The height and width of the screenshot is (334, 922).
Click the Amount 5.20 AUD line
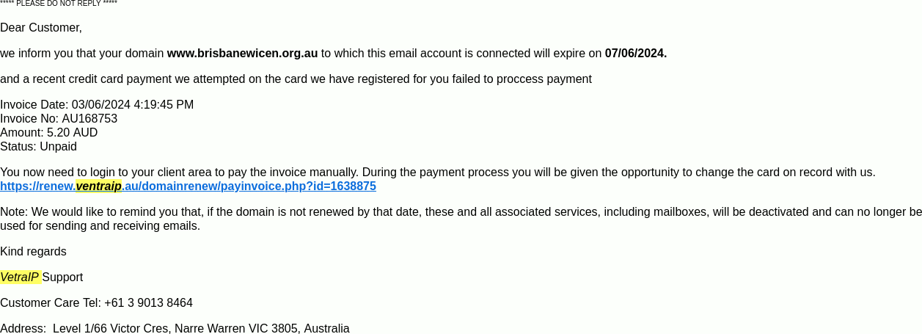tap(48, 133)
